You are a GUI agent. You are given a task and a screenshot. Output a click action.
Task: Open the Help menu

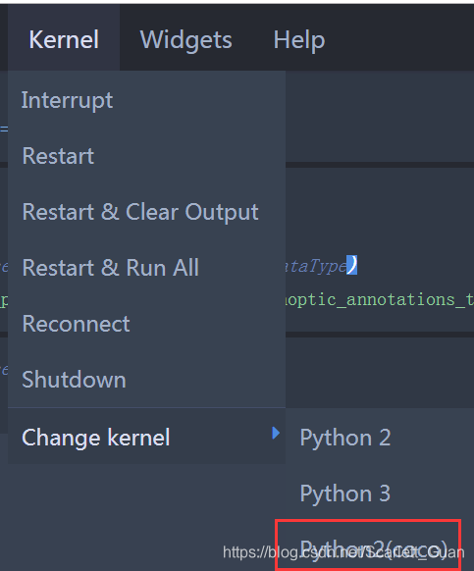299,39
